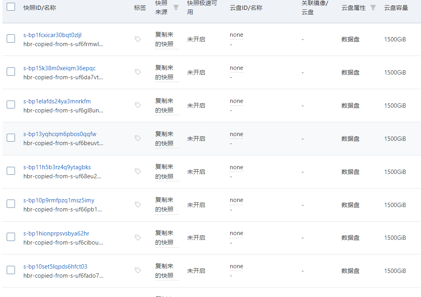Click the 快照极速可用 column header
Image resolution: width=421 pixels, height=297 pixels.
tap(202, 7)
